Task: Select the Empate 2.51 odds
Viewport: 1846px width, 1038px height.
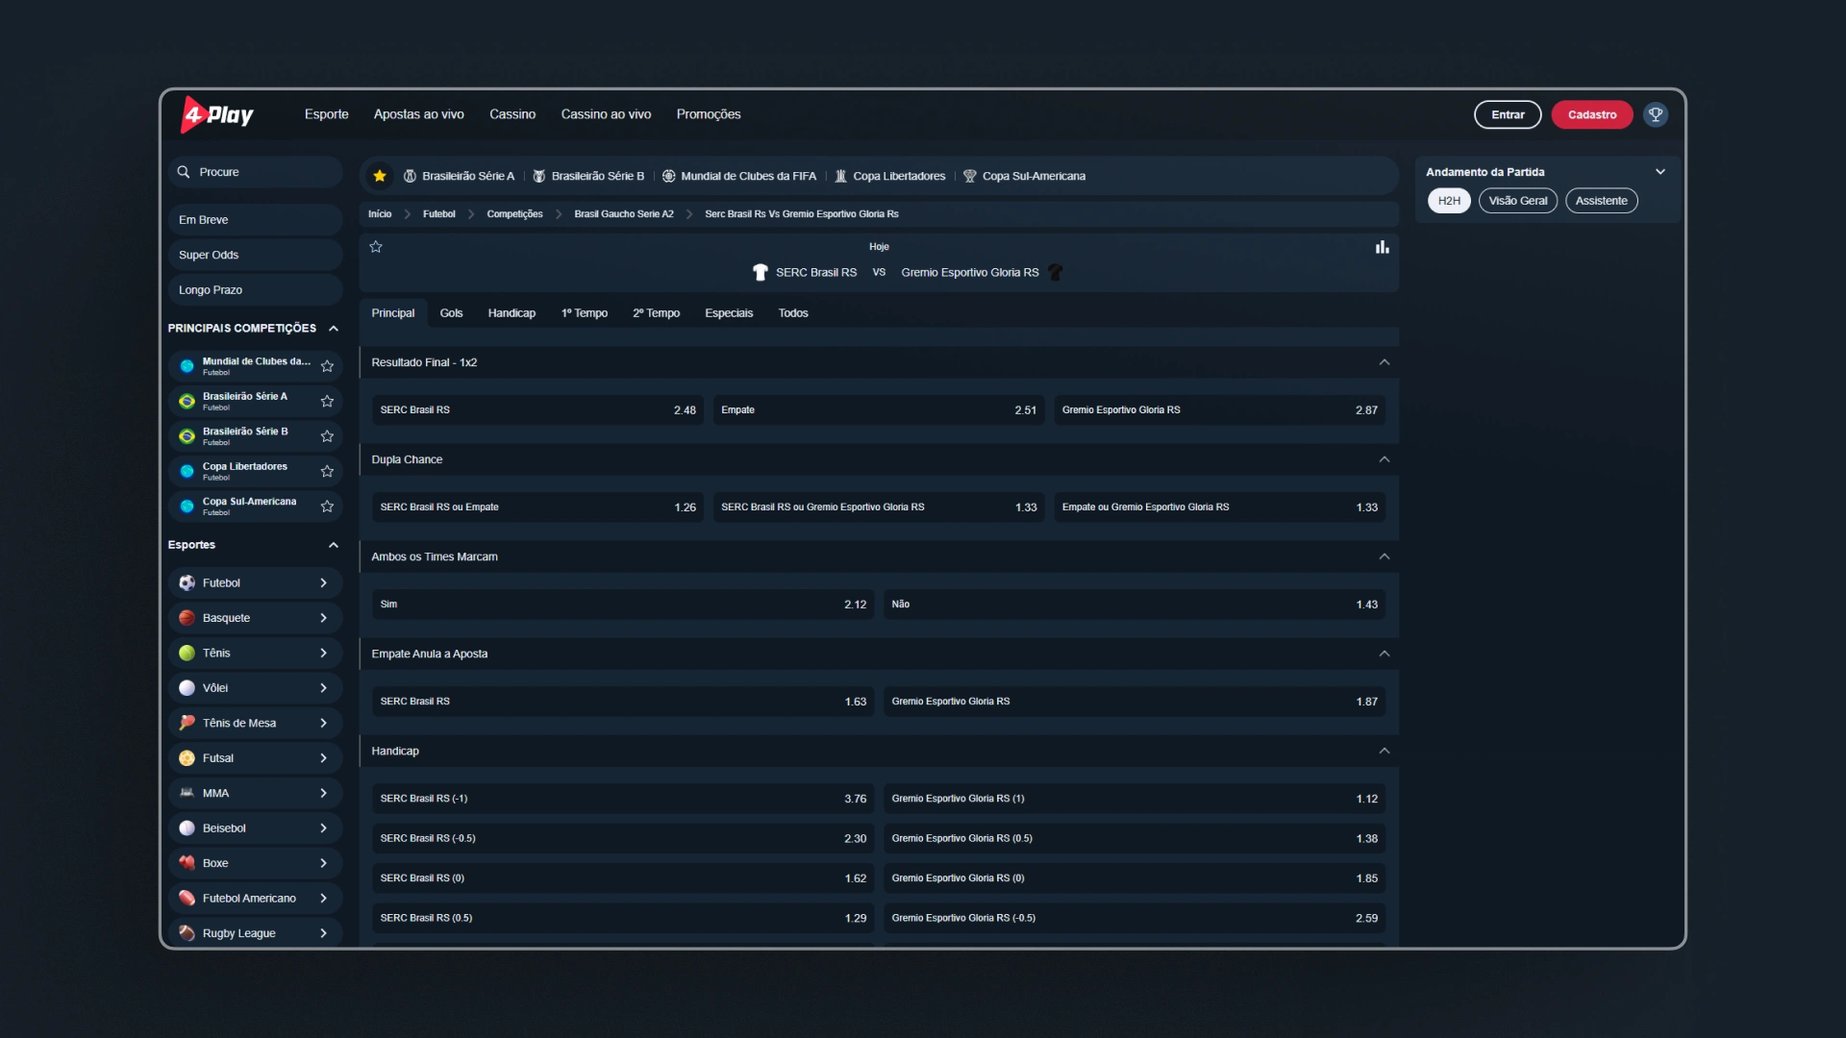Action: click(x=878, y=410)
